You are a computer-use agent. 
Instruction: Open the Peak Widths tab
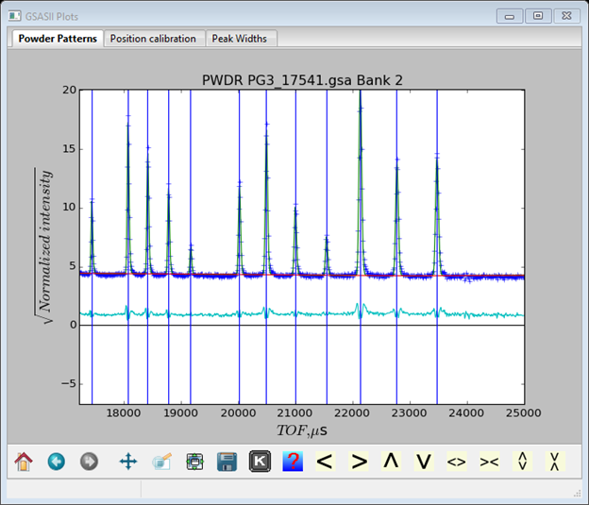(240, 39)
